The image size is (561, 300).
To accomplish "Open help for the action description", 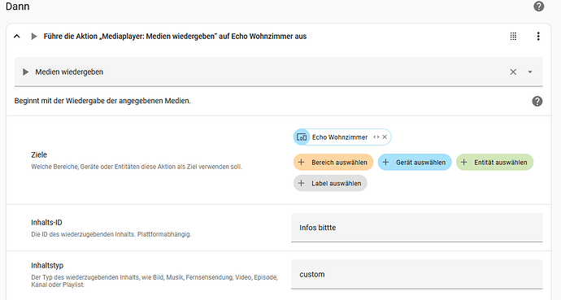I will 537,101.
